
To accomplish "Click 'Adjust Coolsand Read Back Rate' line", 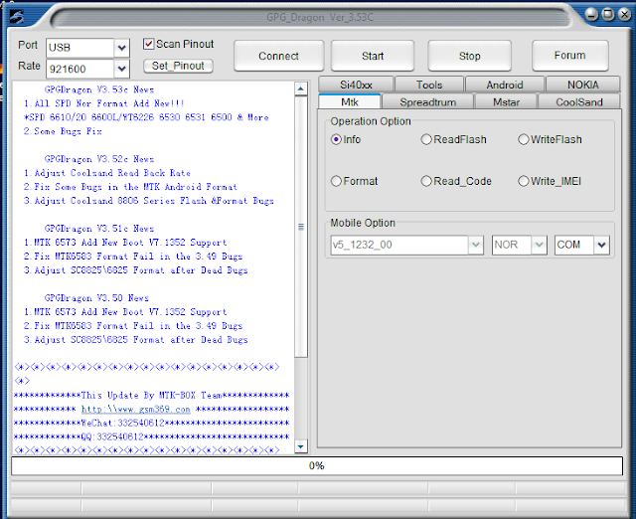I will tap(107, 173).
